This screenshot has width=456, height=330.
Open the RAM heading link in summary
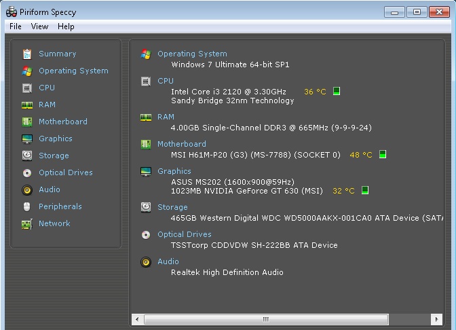pos(166,117)
